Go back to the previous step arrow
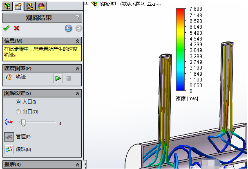248x169 pixels. pos(68,28)
